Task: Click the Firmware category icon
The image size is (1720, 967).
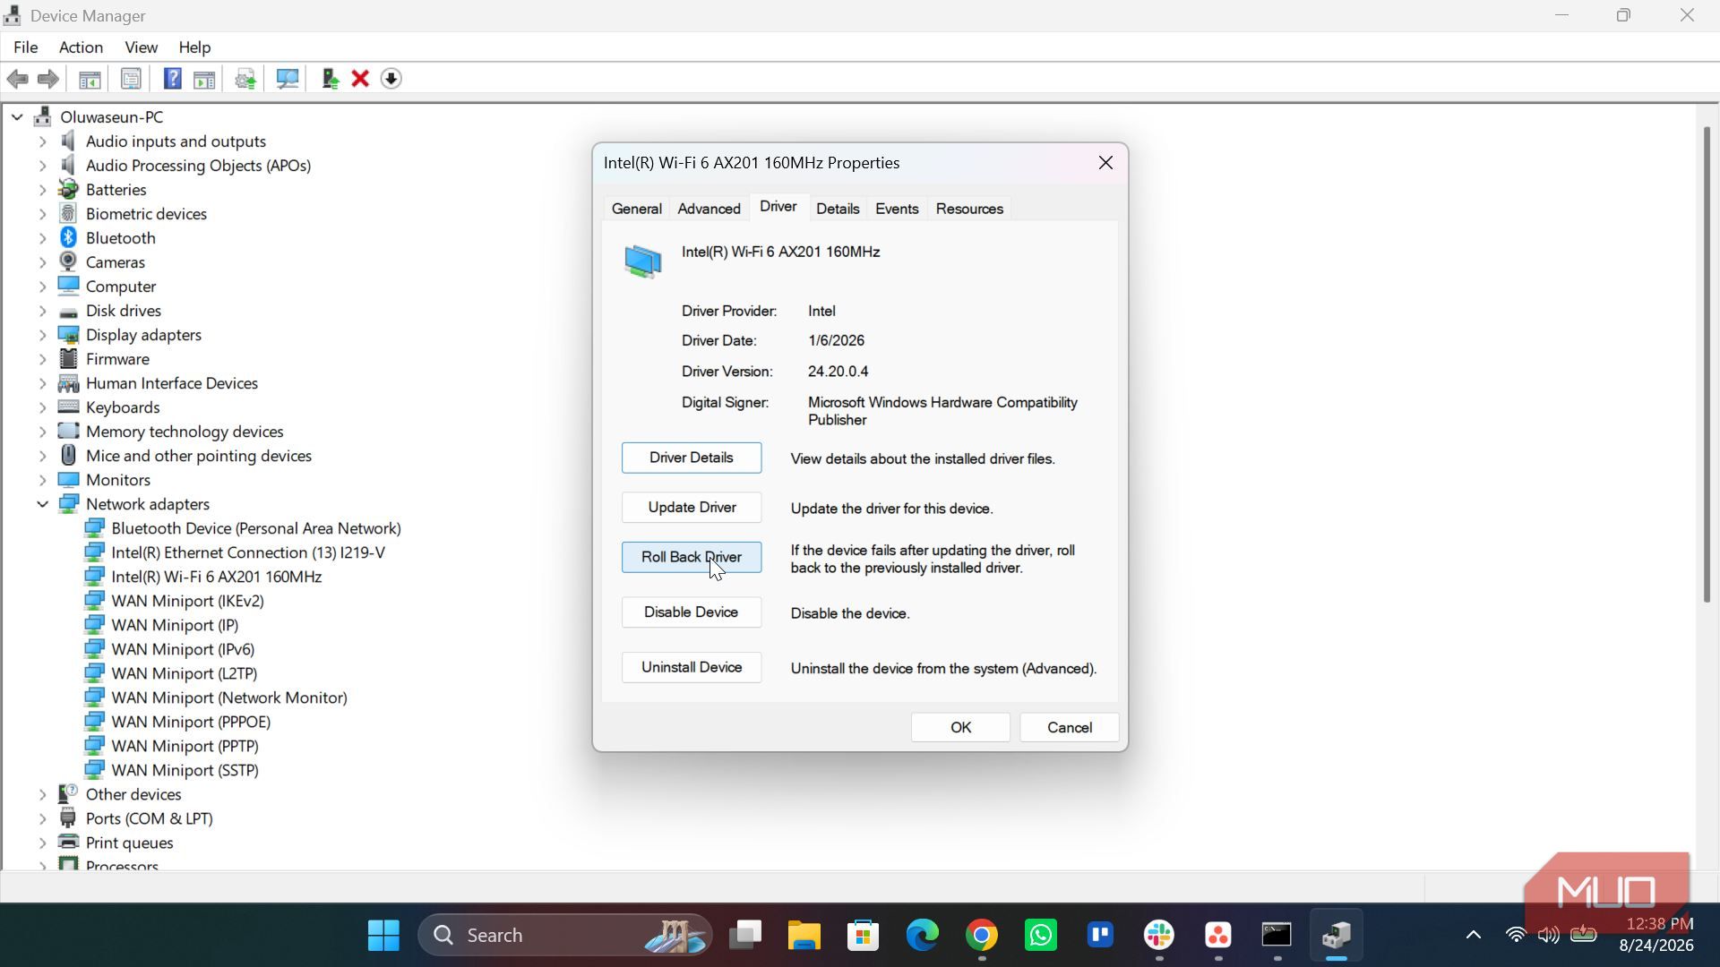Action: (x=68, y=358)
